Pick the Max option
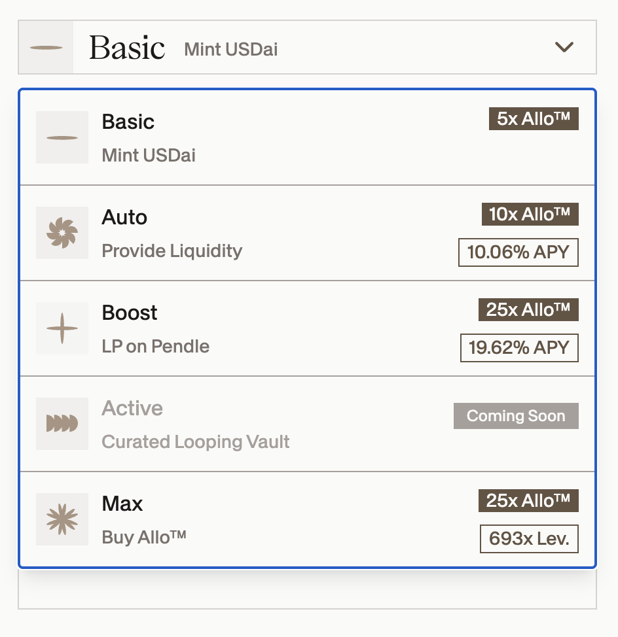 click(262, 520)
